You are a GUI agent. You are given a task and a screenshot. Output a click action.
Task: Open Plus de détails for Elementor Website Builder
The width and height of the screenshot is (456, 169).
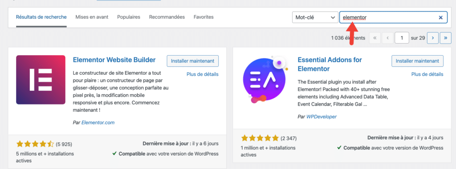coord(203,74)
